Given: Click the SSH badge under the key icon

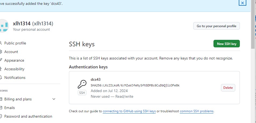Looking at the screenshot, I should [x=82, y=93].
